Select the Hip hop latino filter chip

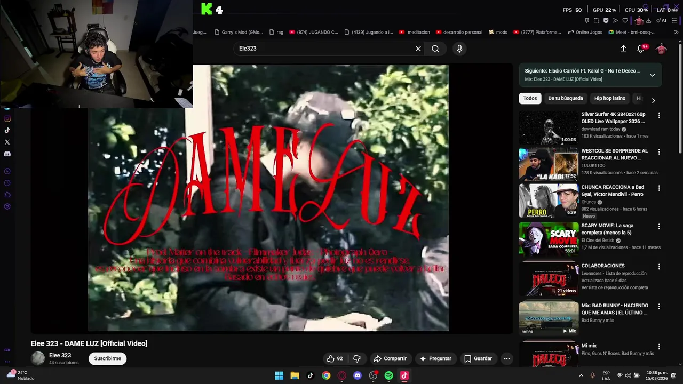coord(610,98)
